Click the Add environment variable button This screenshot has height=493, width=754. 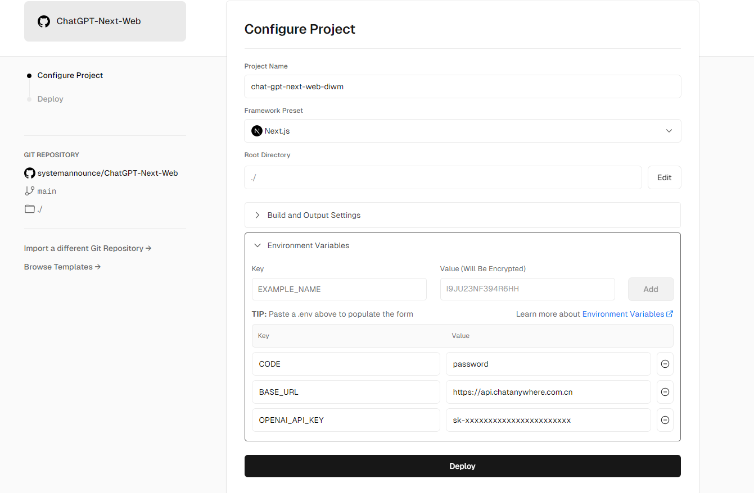tap(651, 289)
